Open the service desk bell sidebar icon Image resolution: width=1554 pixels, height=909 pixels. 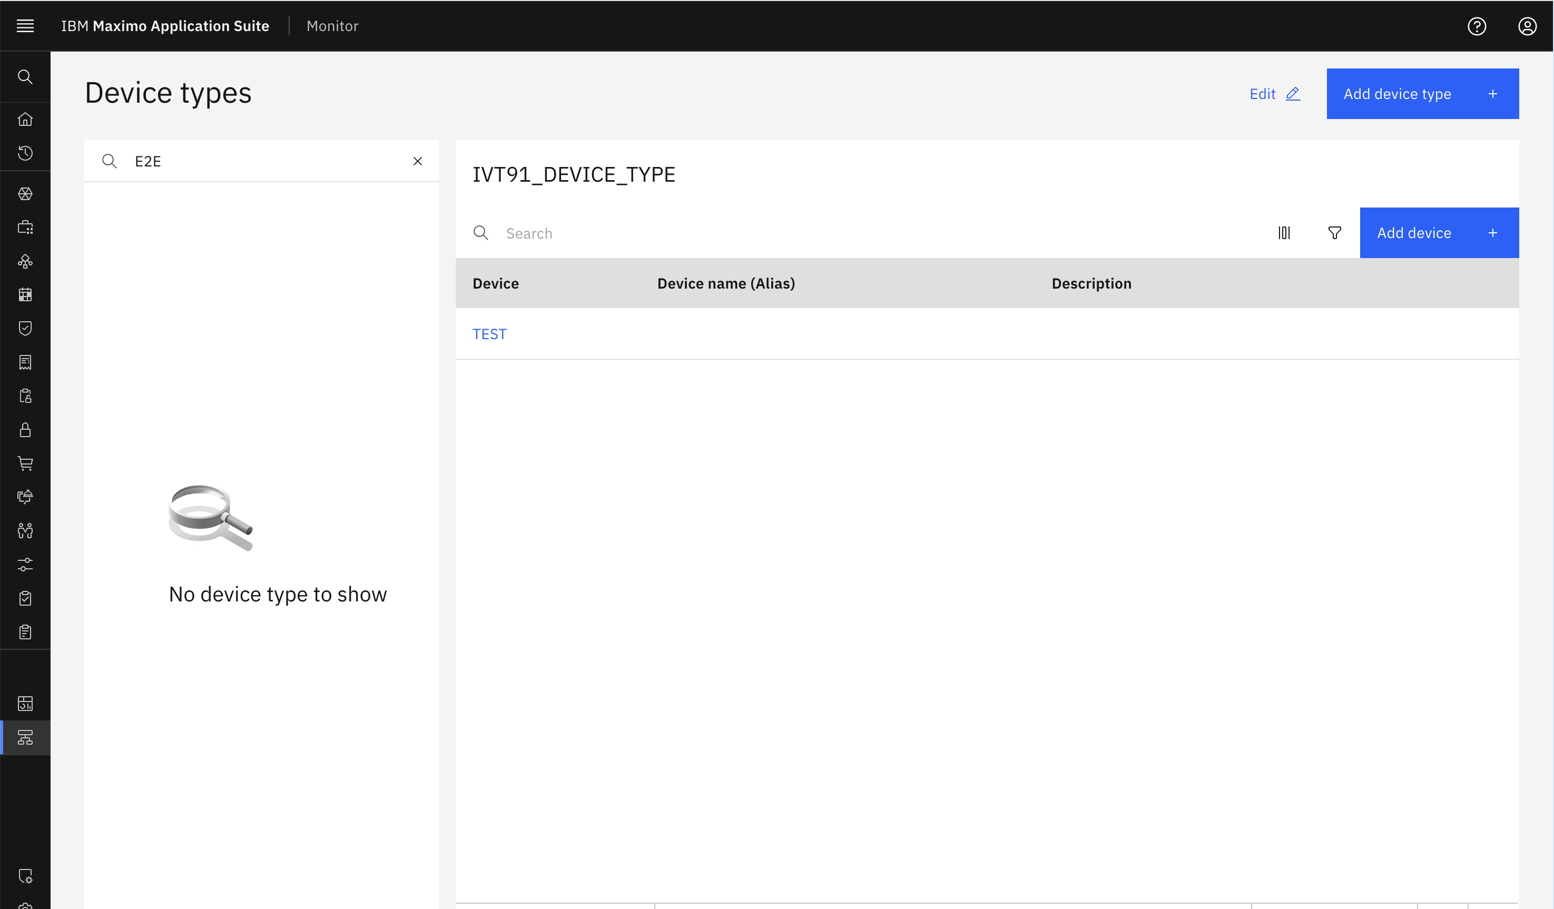point(25,497)
